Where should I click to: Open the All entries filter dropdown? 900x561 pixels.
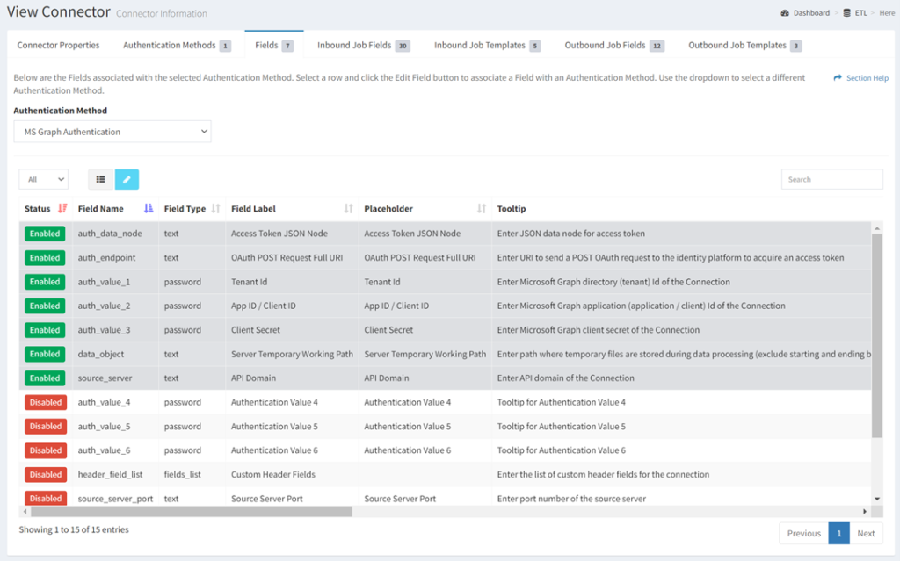(42, 178)
